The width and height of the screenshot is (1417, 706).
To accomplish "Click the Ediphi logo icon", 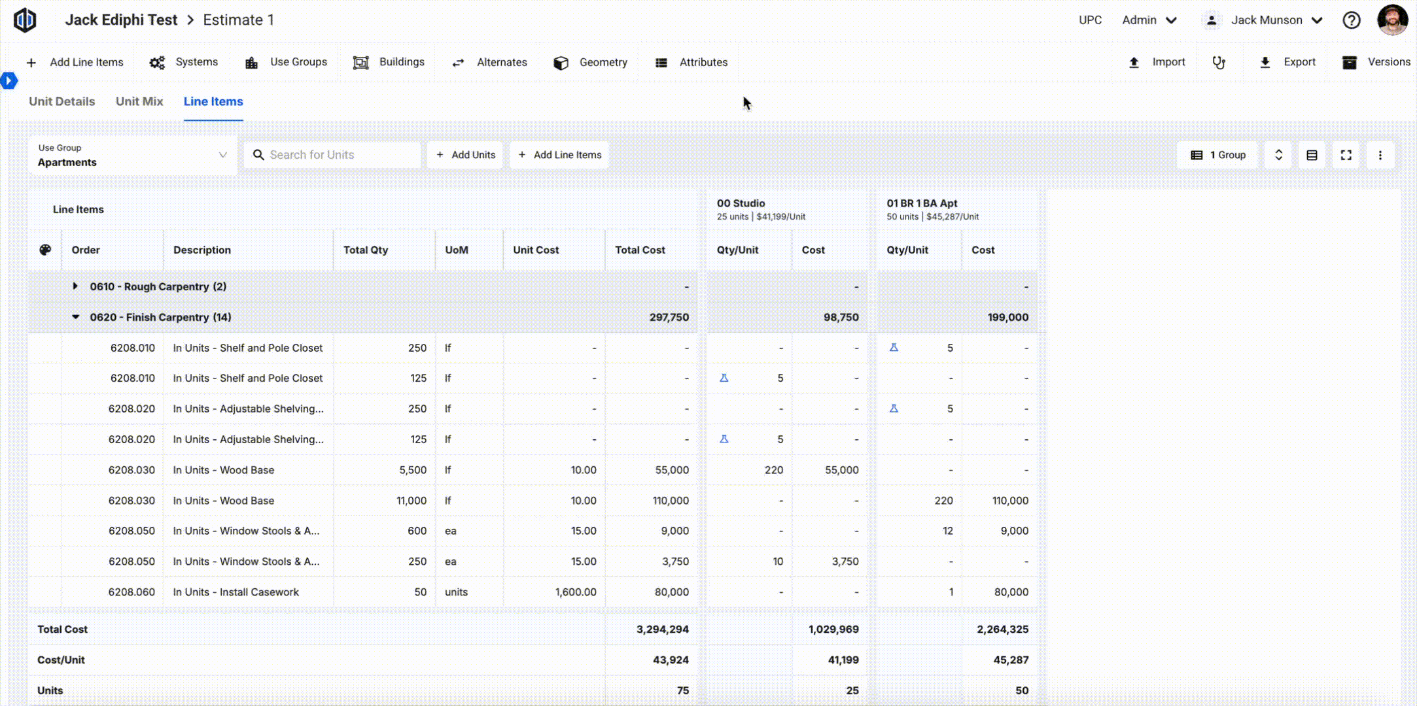I will coord(25,20).
